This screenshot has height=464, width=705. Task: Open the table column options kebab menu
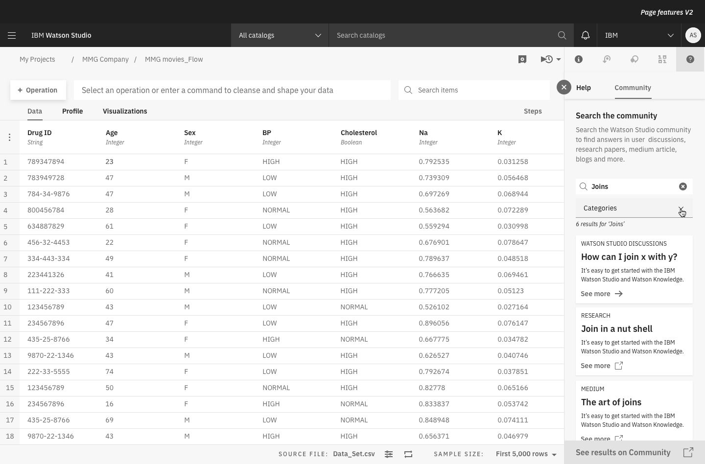tap(9, 138)
